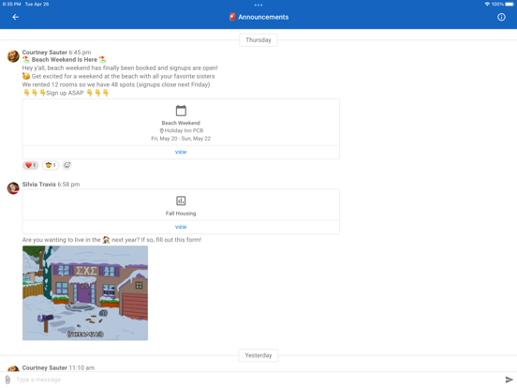Tap the "Are you wanting to live" message

[111, 240]
